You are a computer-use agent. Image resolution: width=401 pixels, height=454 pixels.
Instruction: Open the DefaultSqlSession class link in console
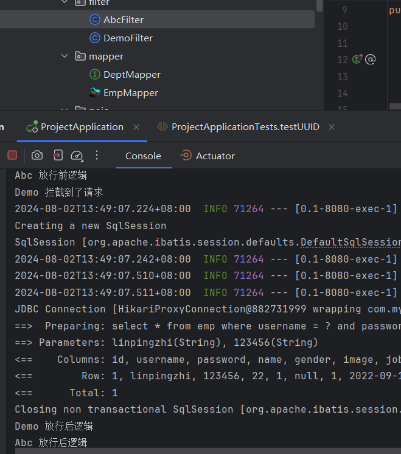[x=351, y=242]
